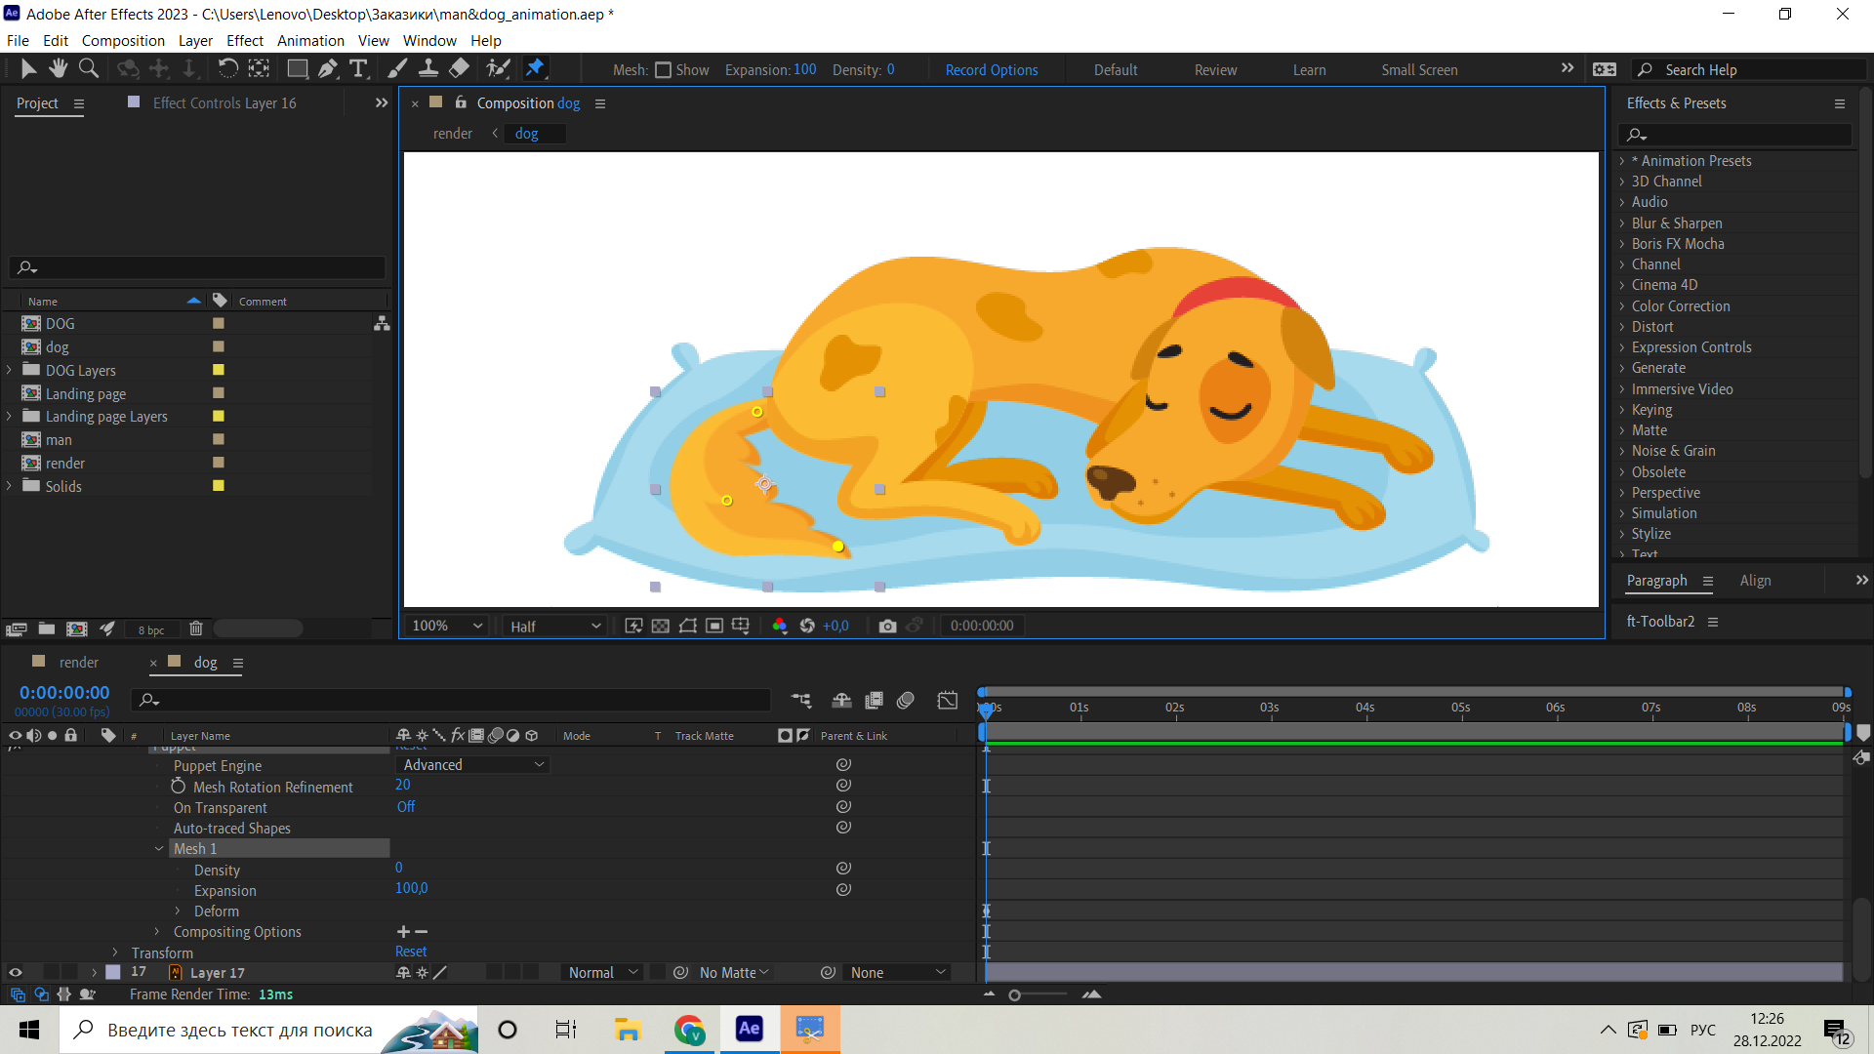Select the Rotation tool
Screen dimensions: 1874x1054
click(x=227, y=68)
